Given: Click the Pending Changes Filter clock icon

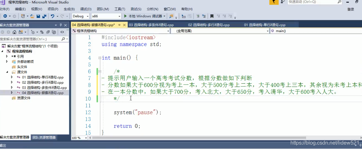Looking at the screenshot, I should (x=33, y=32).
